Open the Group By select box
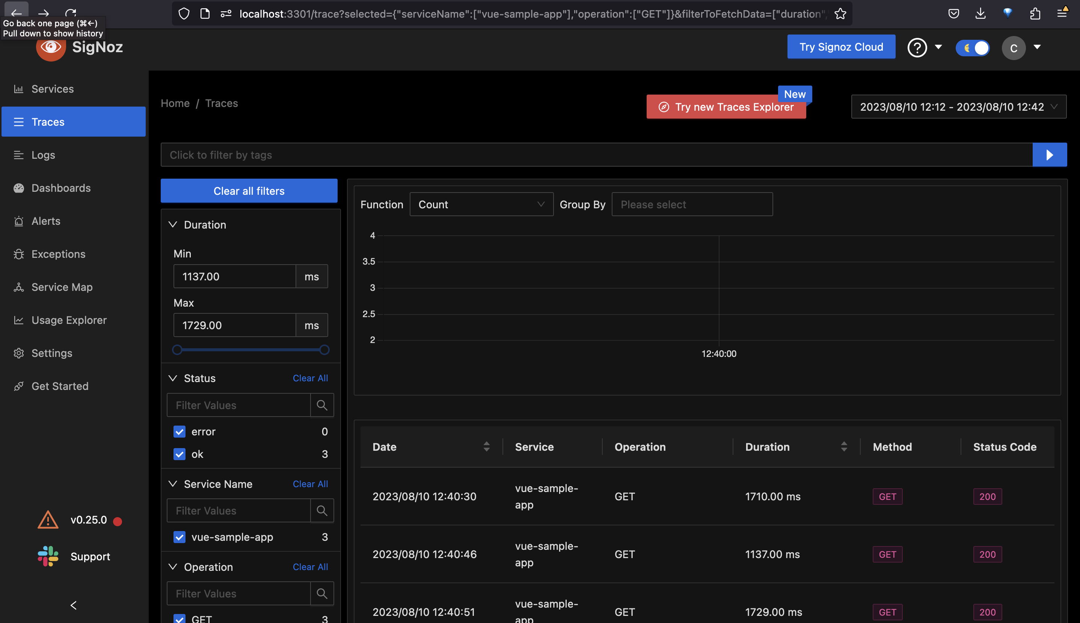 (x=692, y=204)
